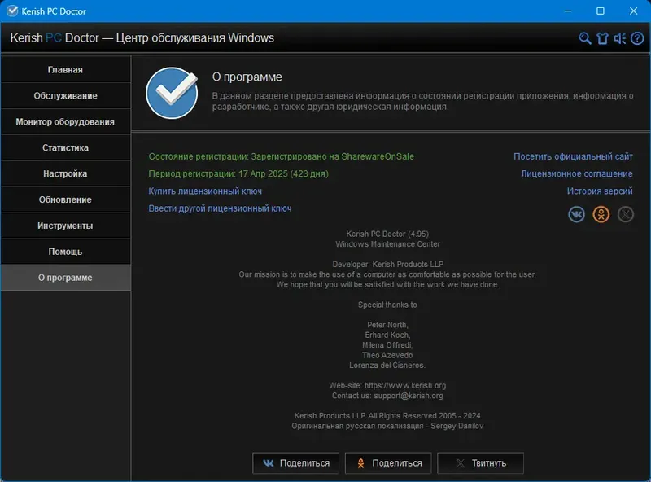Click Developer: Kerish Products LLP text

pos(387,265)
